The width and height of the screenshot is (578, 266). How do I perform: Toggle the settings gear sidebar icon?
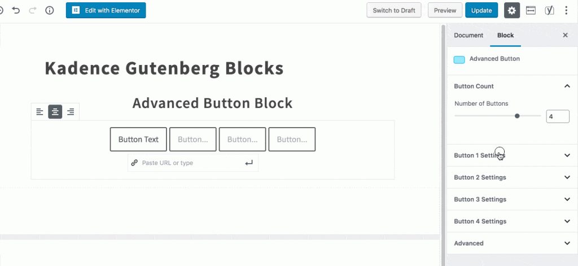(x=511, y=10)
